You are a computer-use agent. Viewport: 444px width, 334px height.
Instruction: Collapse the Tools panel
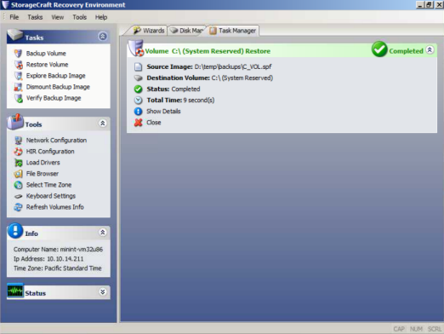[x=103, y=124]
